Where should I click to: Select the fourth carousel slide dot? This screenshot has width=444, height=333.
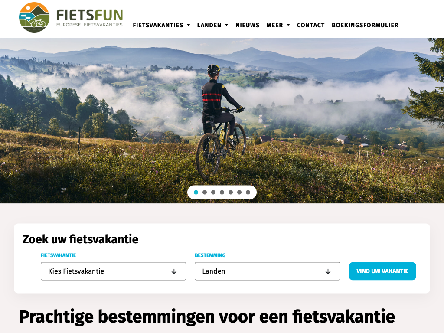pos(222,192)
